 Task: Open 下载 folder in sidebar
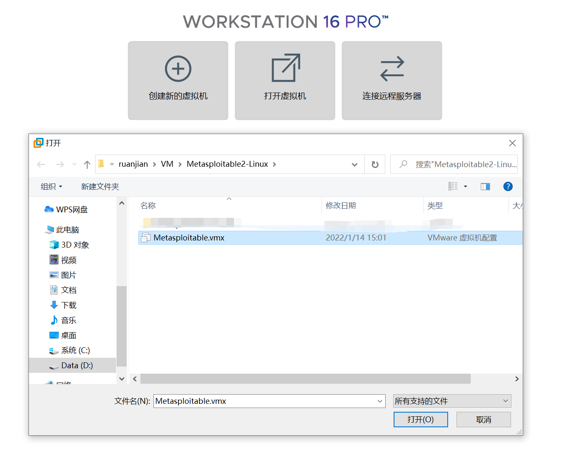(x=63, y=305)
